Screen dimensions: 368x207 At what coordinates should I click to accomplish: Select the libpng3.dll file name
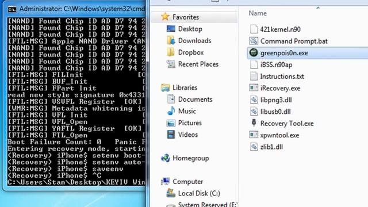(x=276, y=99)
